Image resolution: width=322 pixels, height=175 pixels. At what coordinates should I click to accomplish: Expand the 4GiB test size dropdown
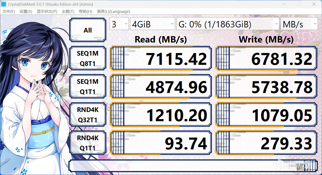pos(153,24)
